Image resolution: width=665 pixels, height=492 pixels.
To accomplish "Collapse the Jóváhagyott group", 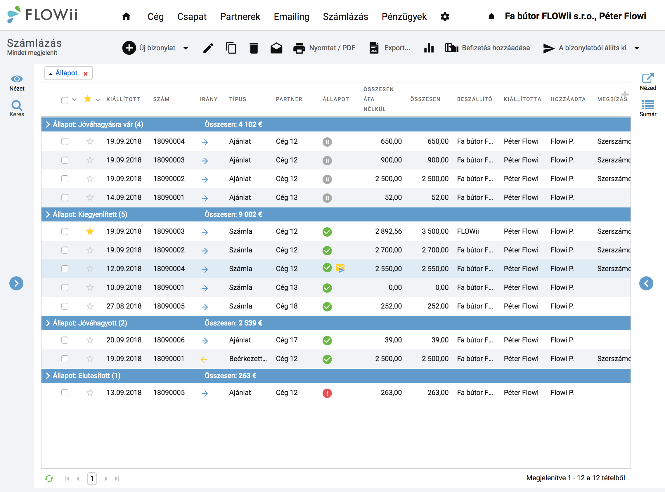I will click(48, 323).
